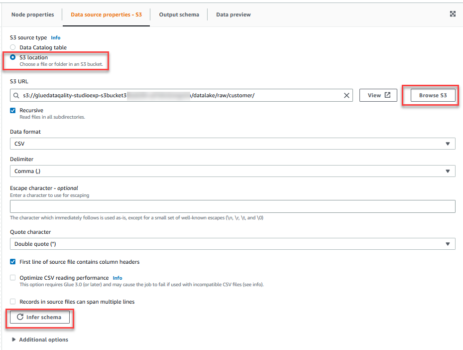Click the Infer schema button

click(x=40, y=317)
